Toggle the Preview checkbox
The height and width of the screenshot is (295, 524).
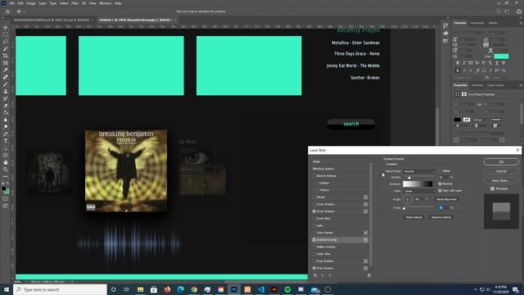click(492, 188)
